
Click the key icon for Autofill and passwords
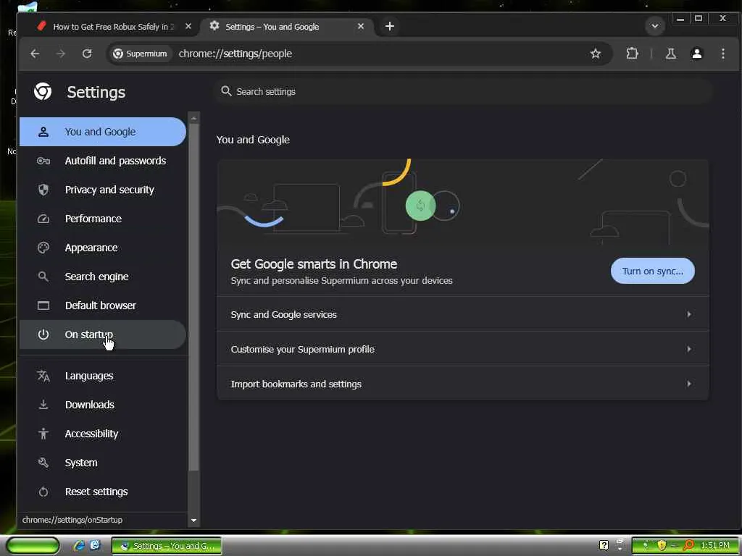[x=43, y=161]
